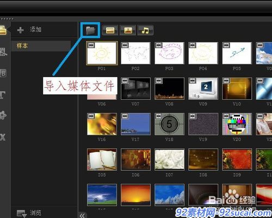
Task: Select the V07 dark screens clip
Action: click(135, 88)
